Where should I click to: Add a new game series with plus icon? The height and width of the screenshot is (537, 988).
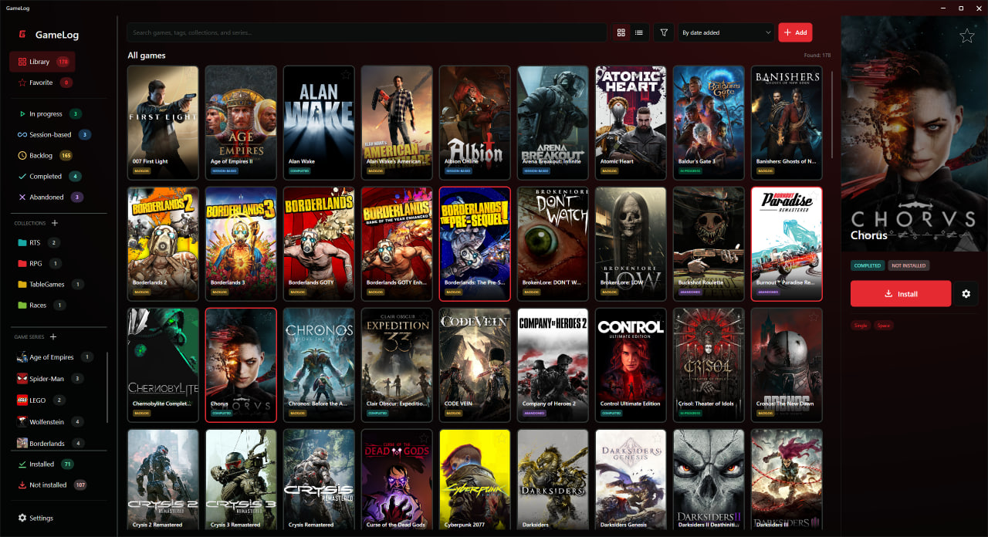pyautogui.click(x=53, y=336)
